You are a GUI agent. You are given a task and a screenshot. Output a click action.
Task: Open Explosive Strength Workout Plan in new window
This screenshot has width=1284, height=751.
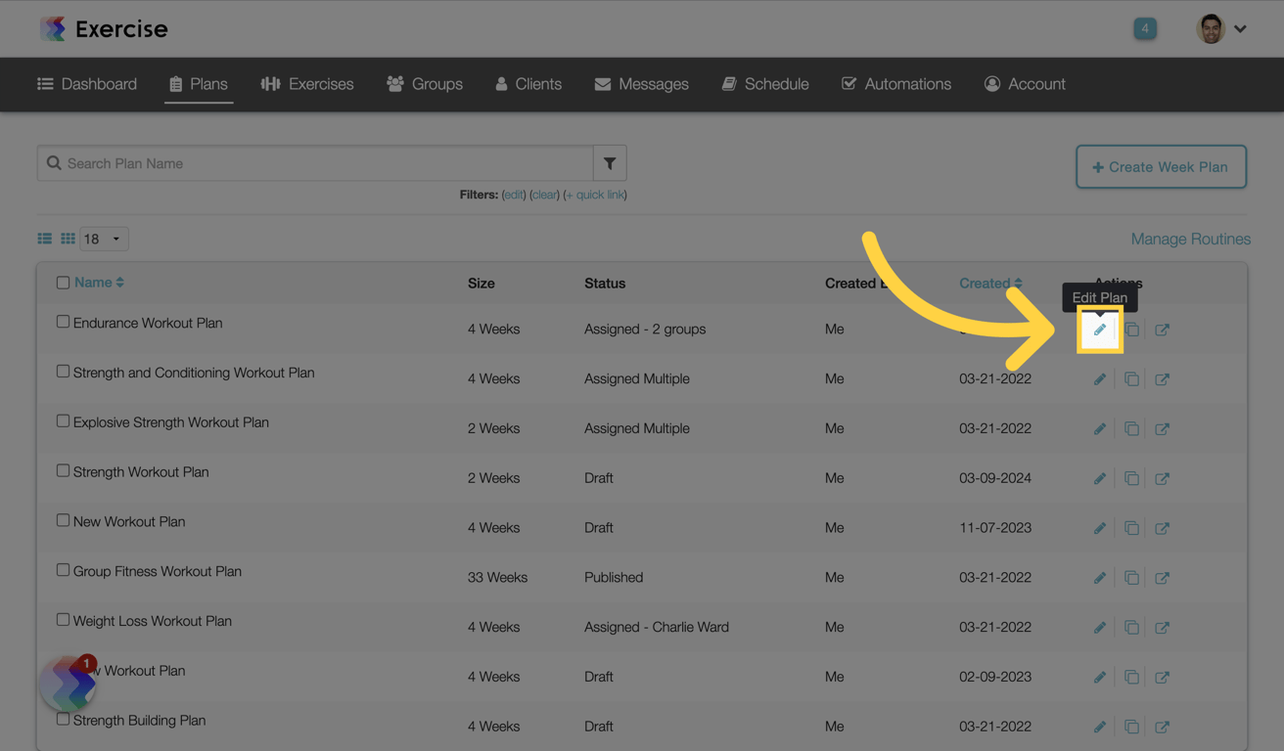(x=1162, y=429)
